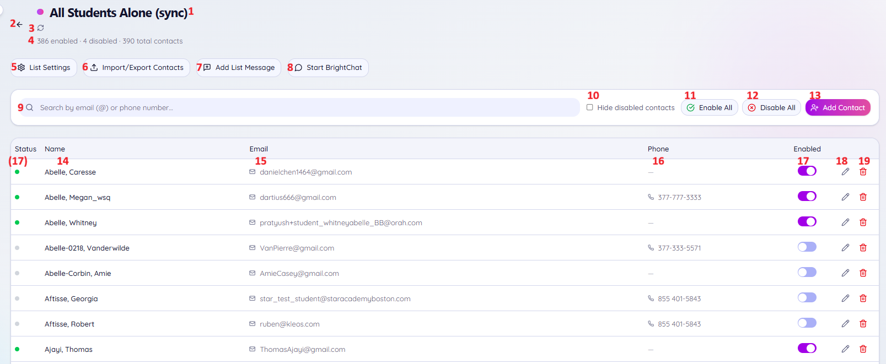The height and width of the screenshot is (364, 886).
Task: Edit Abelle-Corbin, Amie with pencil icon
Action: point(845,273)
